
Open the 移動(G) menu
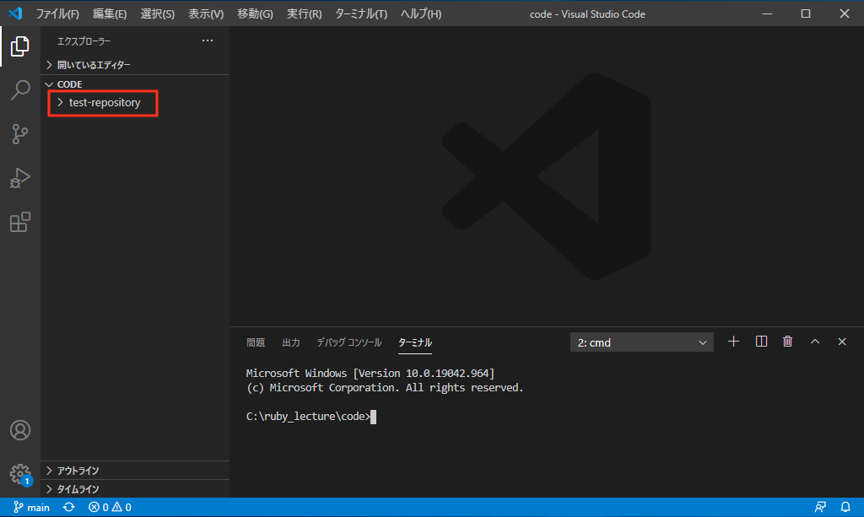point(255,13)
